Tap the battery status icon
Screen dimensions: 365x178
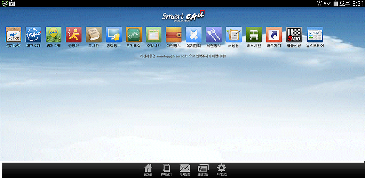(335, 4)
